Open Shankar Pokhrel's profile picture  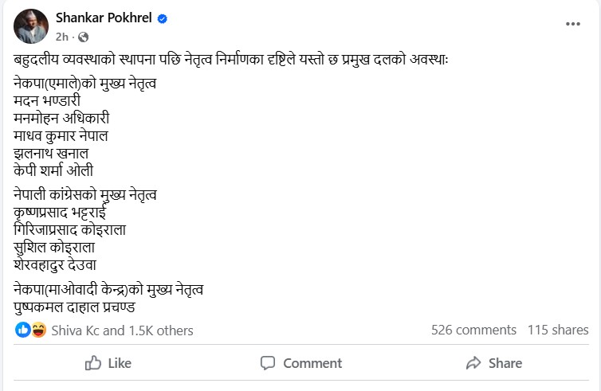tap(29, 27)
